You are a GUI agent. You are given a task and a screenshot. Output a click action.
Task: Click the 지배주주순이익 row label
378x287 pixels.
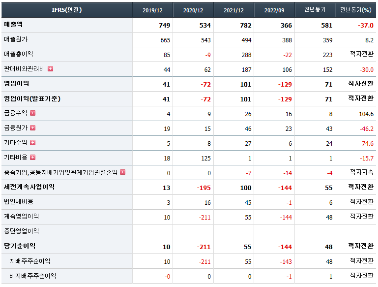point(29,261)
